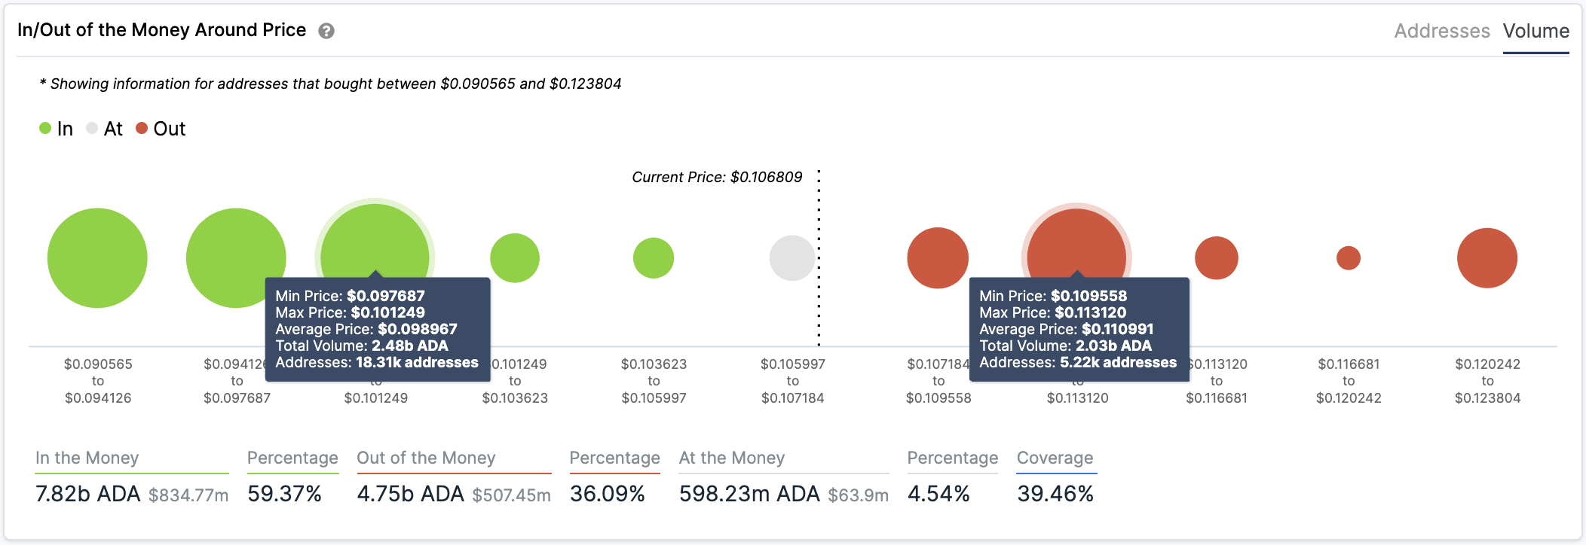
Task: Switch to the Volume tab
Action: [x=1536, y=31]
